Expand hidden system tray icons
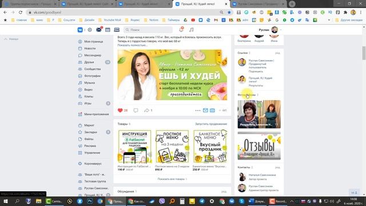The height and width of the screenshot is (206, 366). pos(292,201)
